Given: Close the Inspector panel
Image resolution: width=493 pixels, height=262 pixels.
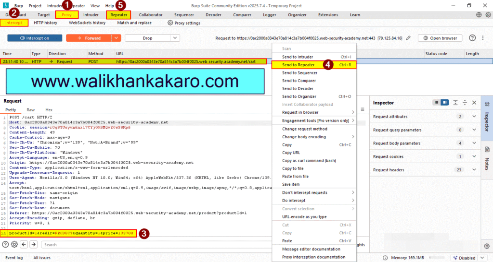Looking at the screenshot, I should pyautogui.click(x=474, y=103).
